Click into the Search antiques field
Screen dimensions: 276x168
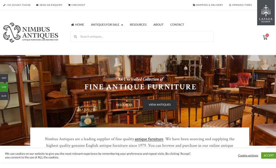click(142, 37)
